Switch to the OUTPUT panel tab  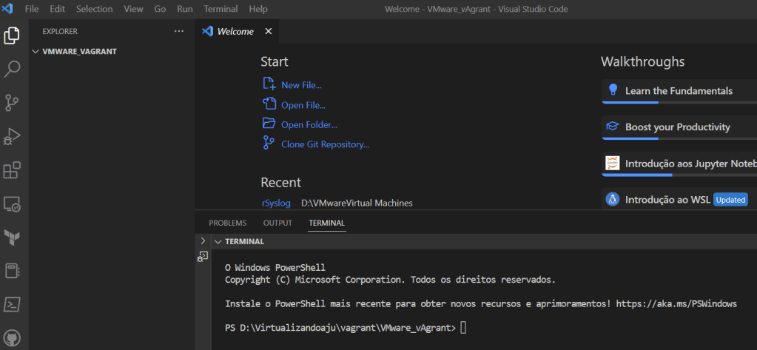(277, 223)
